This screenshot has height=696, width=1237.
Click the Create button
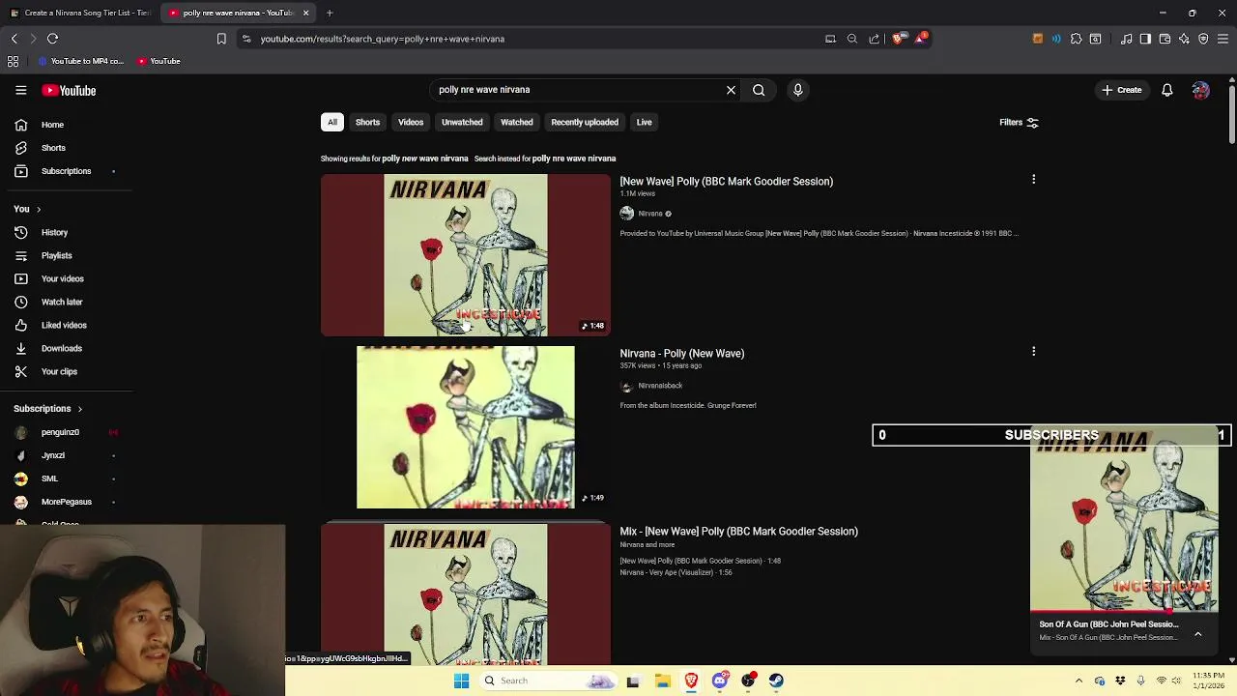pyautogui.click(x=1122, y=90)
